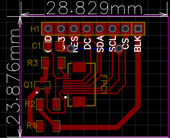Image resolution: width=170 pixels, height=138 pixels.
Task: Select the BLK silkscreen text
Action: pos(137,44)
